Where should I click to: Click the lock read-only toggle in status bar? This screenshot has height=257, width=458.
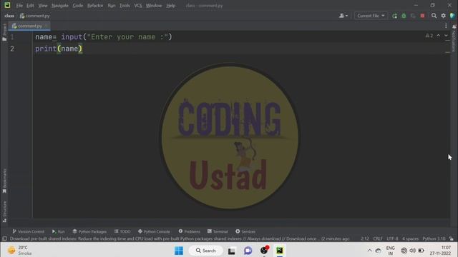pyautogui.click(x=452, y=238)
